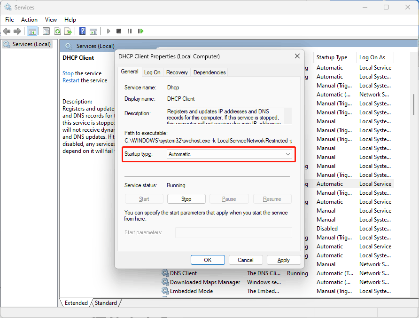Click Cancel in the properties dialog
The width and height of the screenshot is (419, 318).
[246, 260]
